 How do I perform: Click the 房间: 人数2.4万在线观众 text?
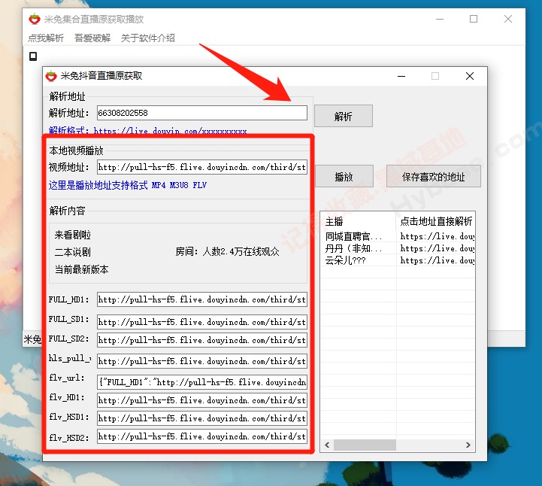pyautogui.click(x=227, y=251)
